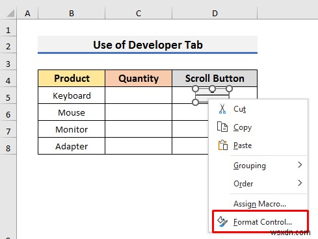Image resolution: width=318 pixels, height=239 pixels.
Task: Click the spin button up arrow
Action: (212, 92)
